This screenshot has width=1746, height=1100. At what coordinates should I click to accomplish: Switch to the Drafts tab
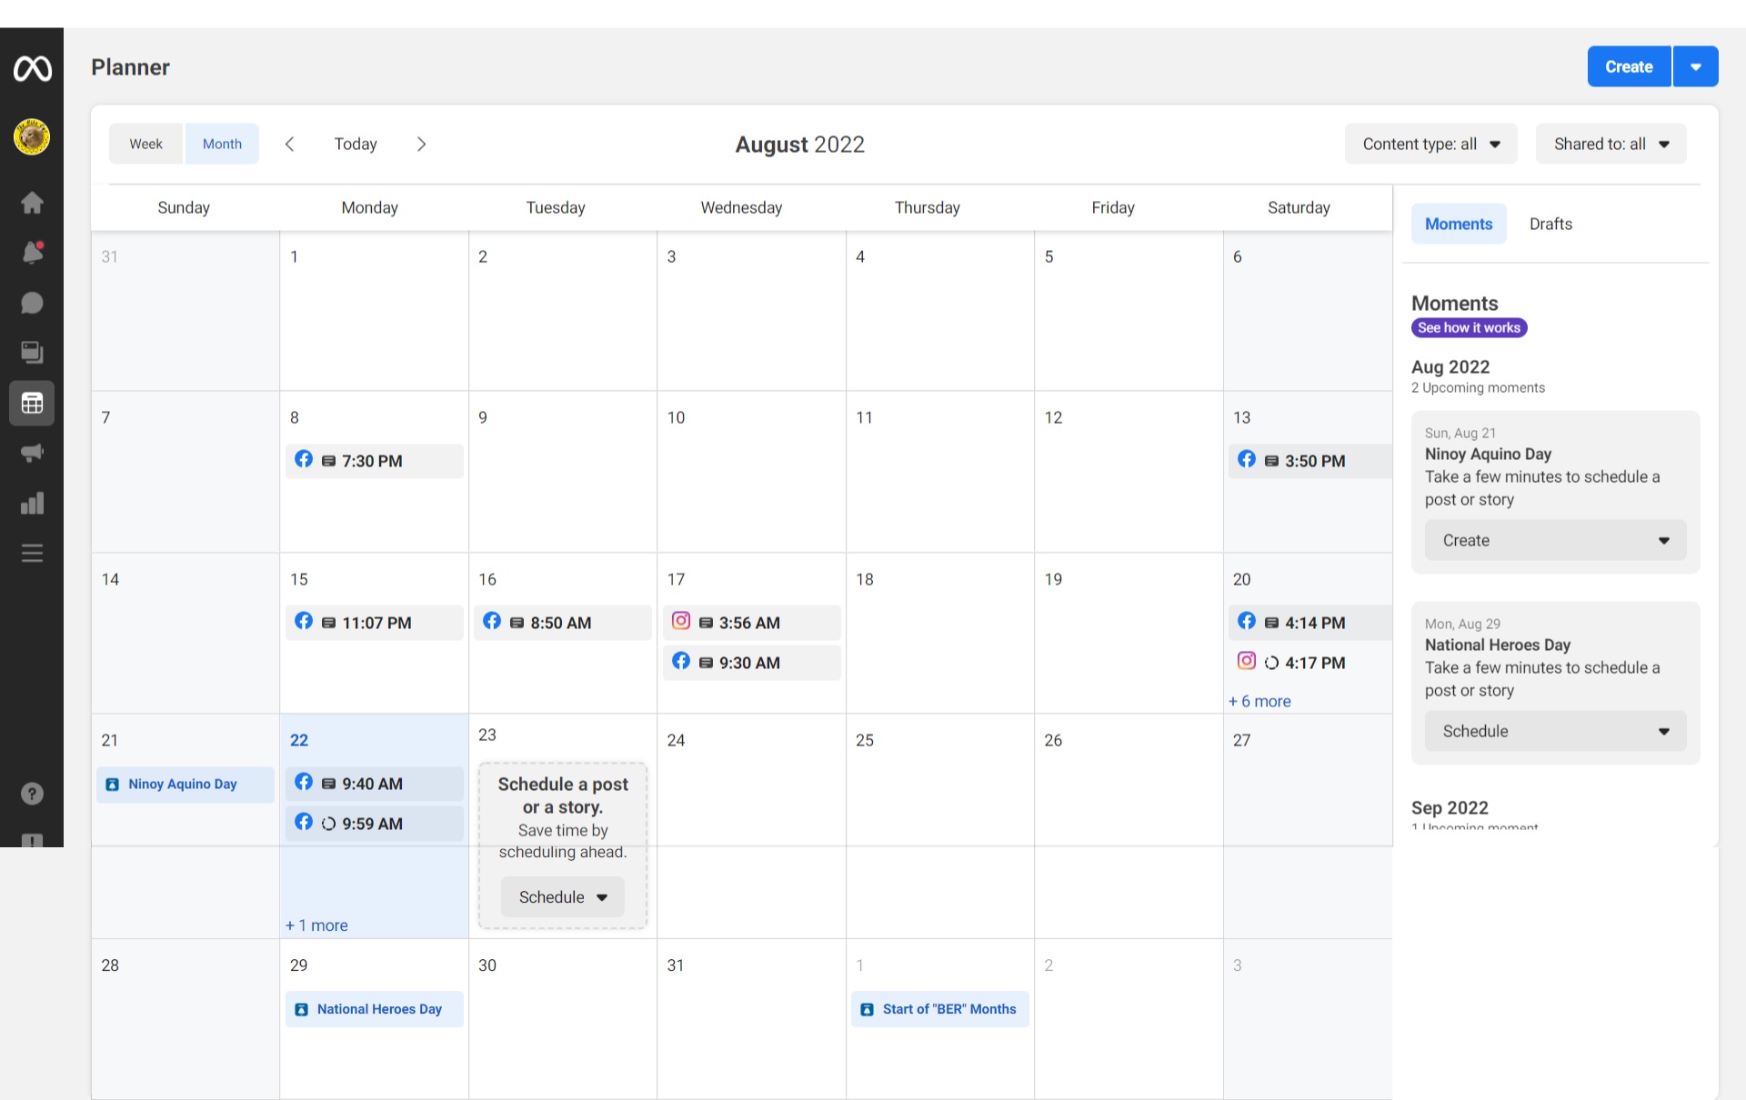tap(1550, 224)
